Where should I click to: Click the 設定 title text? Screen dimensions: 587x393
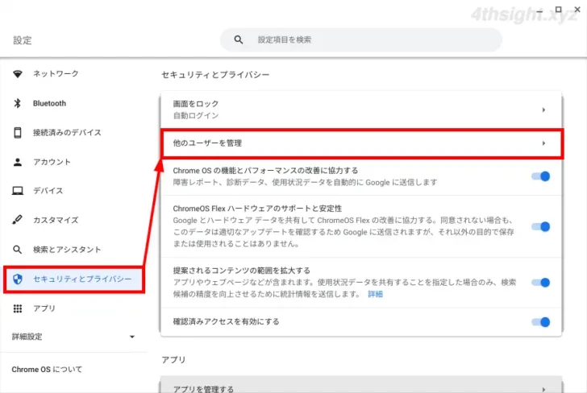pos(23,40)
